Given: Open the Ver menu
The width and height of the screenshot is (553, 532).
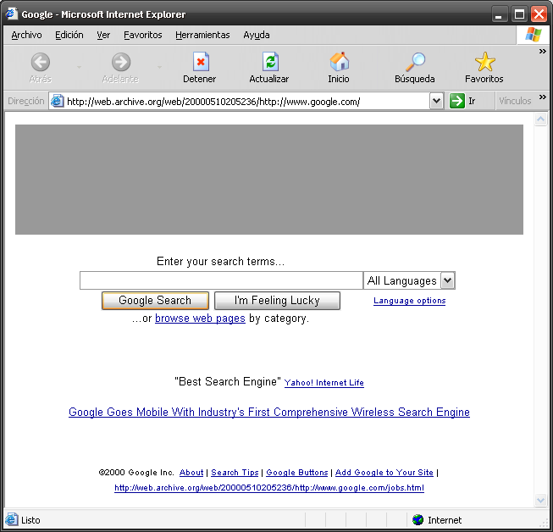Looking at the screenshot, I should coord(103,35).
